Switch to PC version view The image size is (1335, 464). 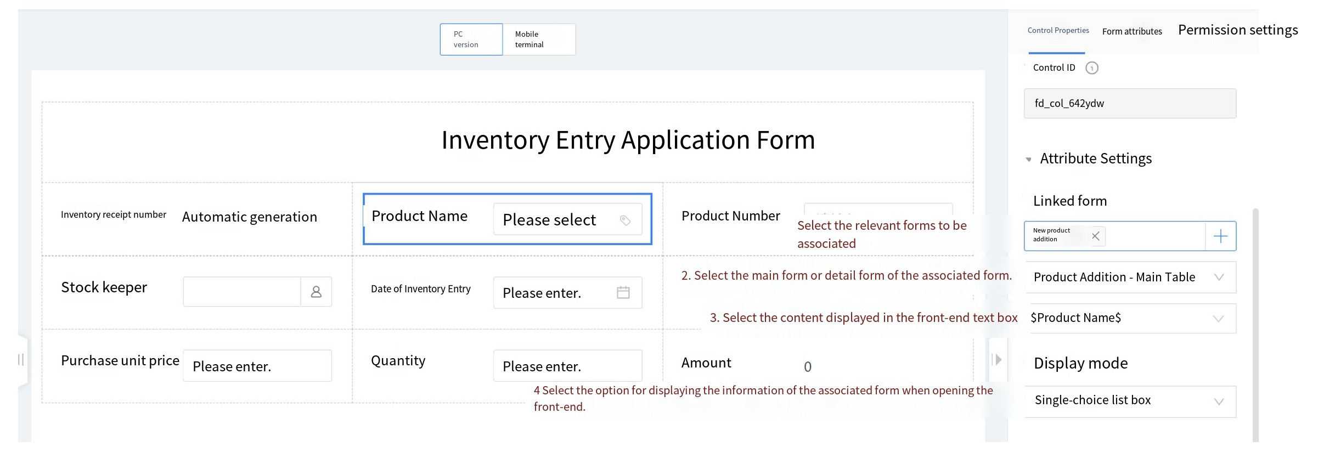point(471,39)
